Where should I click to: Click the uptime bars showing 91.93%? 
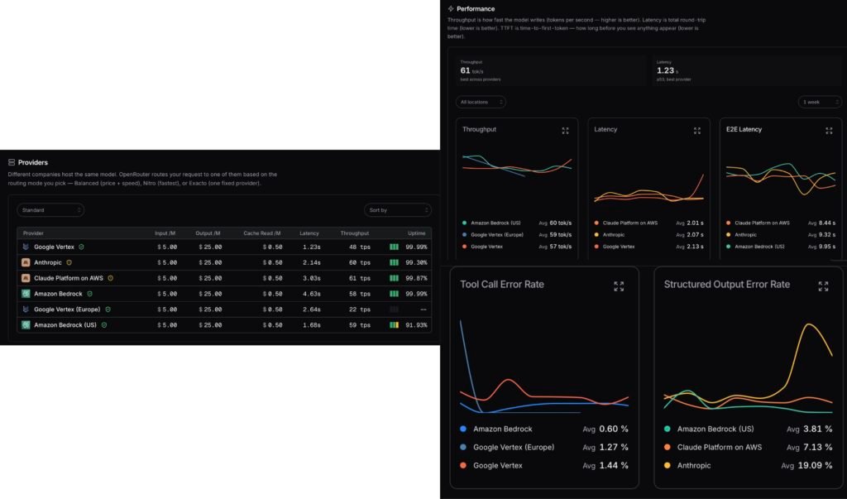pos(394,325)
